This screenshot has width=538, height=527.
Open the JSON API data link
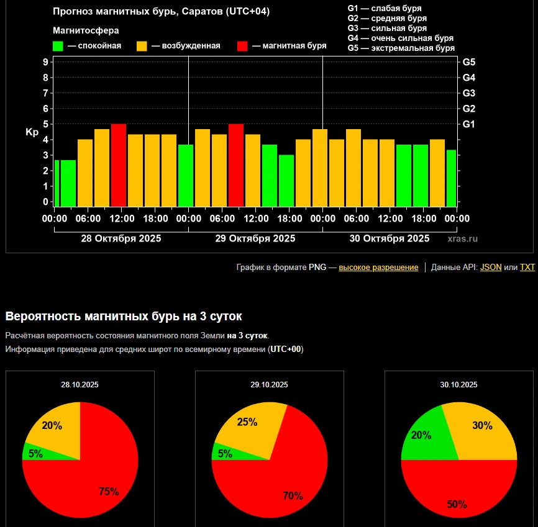(491, 268)
